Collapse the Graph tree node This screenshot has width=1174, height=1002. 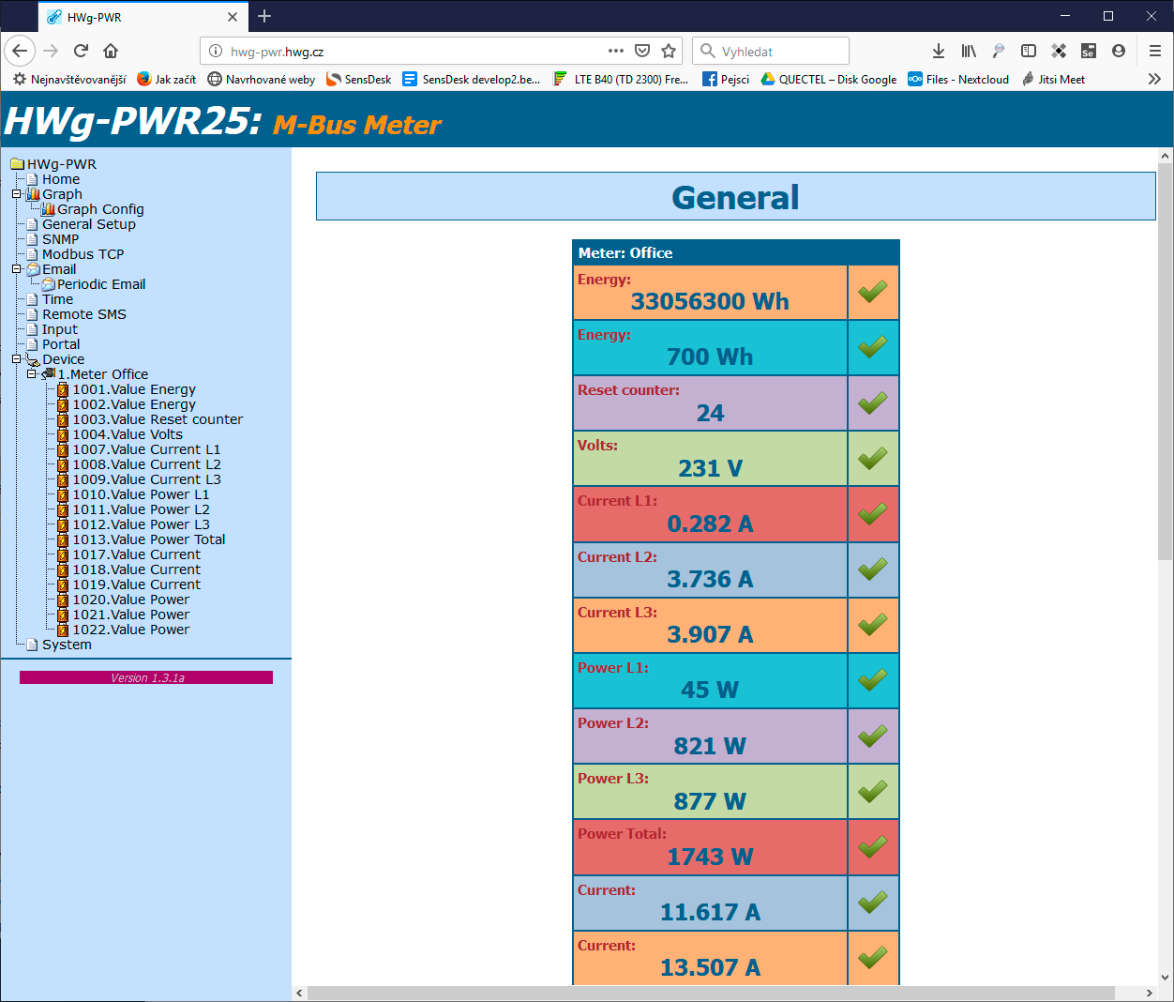click(x=16, y=194)
